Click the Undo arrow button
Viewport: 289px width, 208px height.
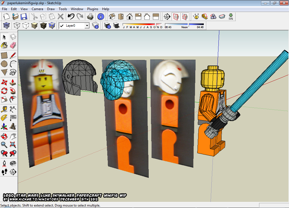[71, 17]
